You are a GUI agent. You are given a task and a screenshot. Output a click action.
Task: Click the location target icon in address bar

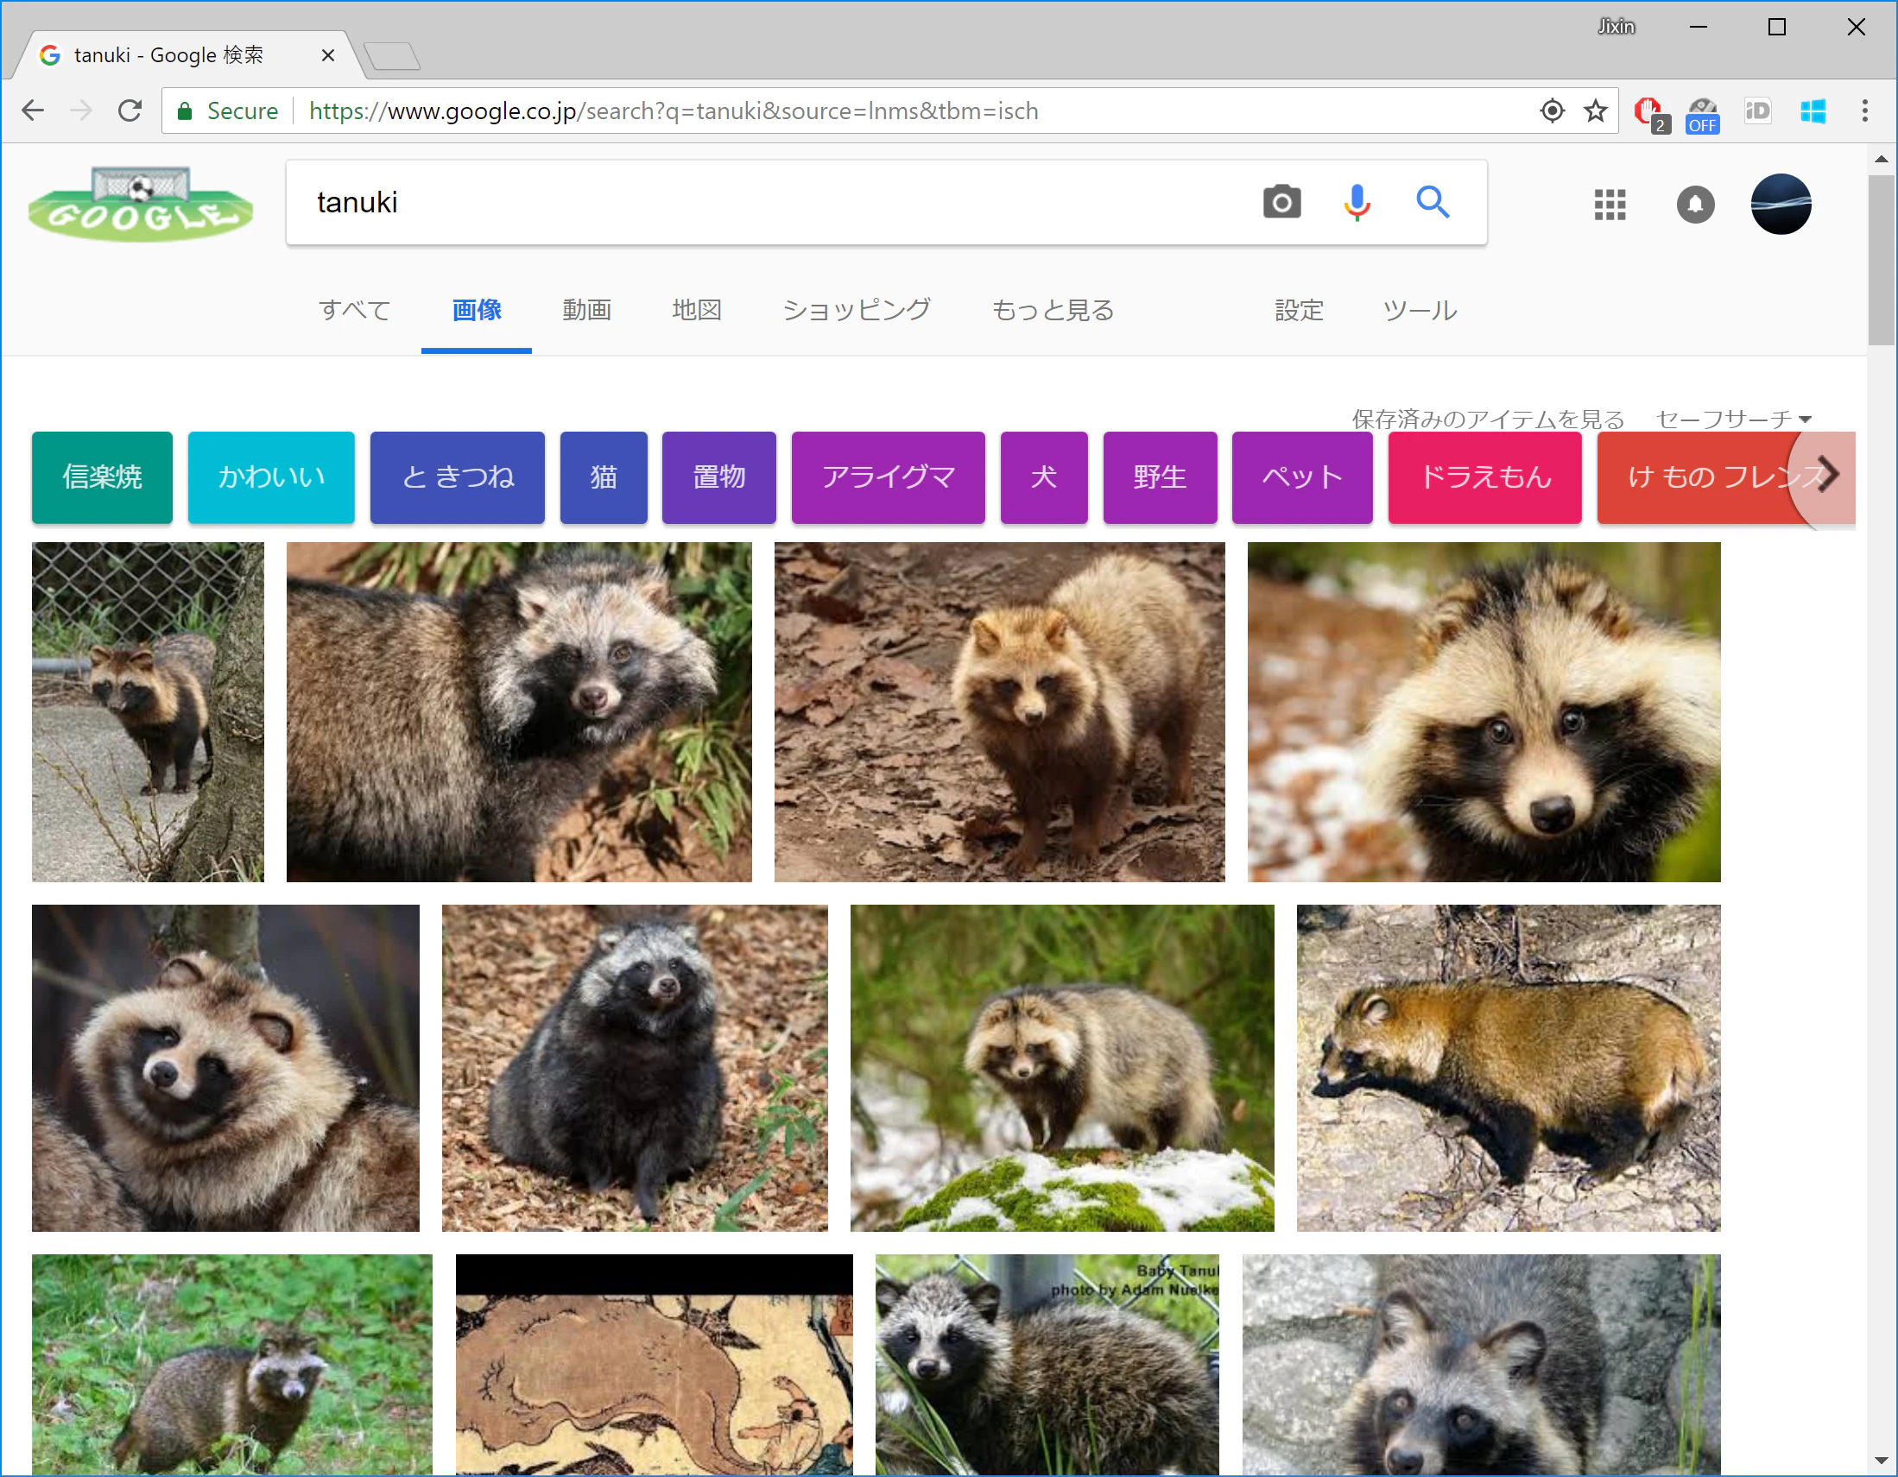pyautogui.click(x=1552, y=110)
